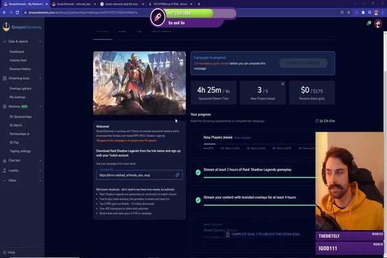Click the lock icon on the extra goal

tap(228, 234)
